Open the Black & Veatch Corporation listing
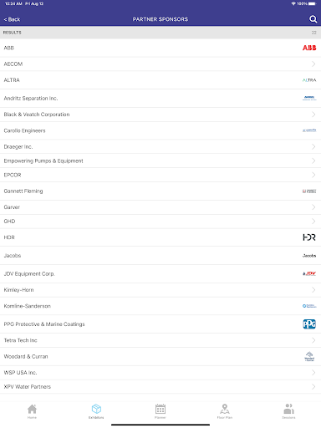This screenshot has height=428, width=321. click(160, 115)
